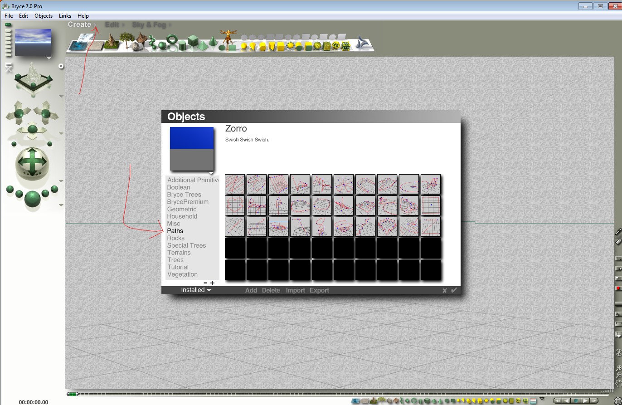The image size is (622, 405).
Task: Select the first path preset thumbnail
Action: pos(235,184)
